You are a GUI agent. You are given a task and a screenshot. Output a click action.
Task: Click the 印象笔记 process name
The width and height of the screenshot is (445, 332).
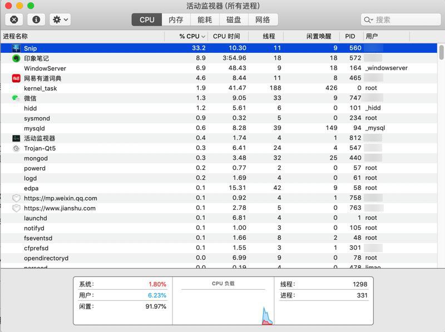coord(36,58)
